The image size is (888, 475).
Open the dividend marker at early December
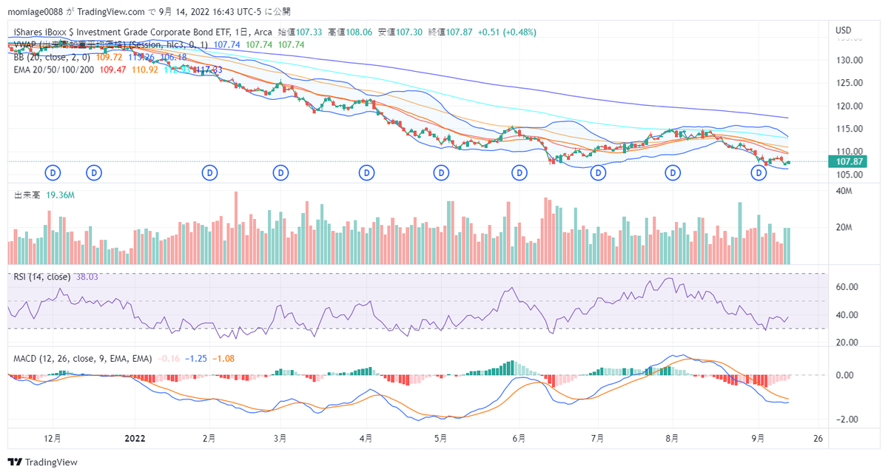point(53,172)
